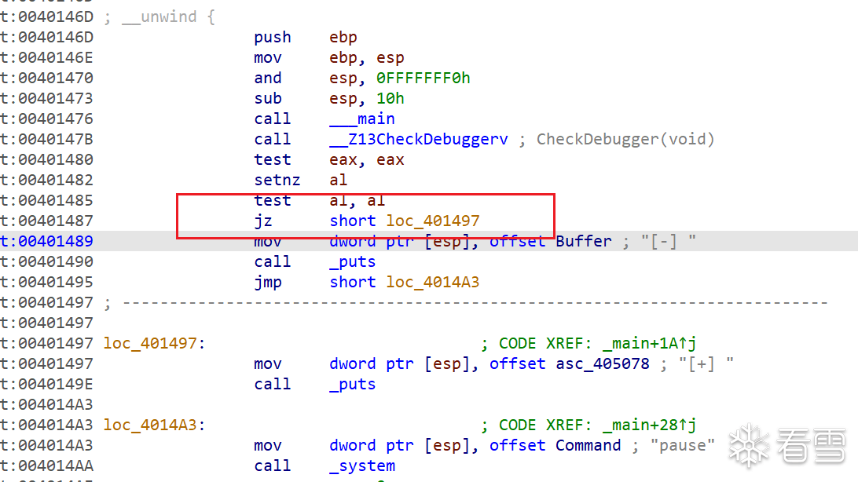Select loc_4014A3 in the jmp instruction
This screenshot has width=858, height=482.
pos(432,282)
